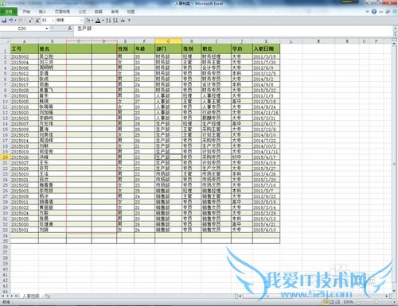Switch to the 数据 ribbon tab
The width and height of the screenshot is (398, 306).
[x=99, y=12]
